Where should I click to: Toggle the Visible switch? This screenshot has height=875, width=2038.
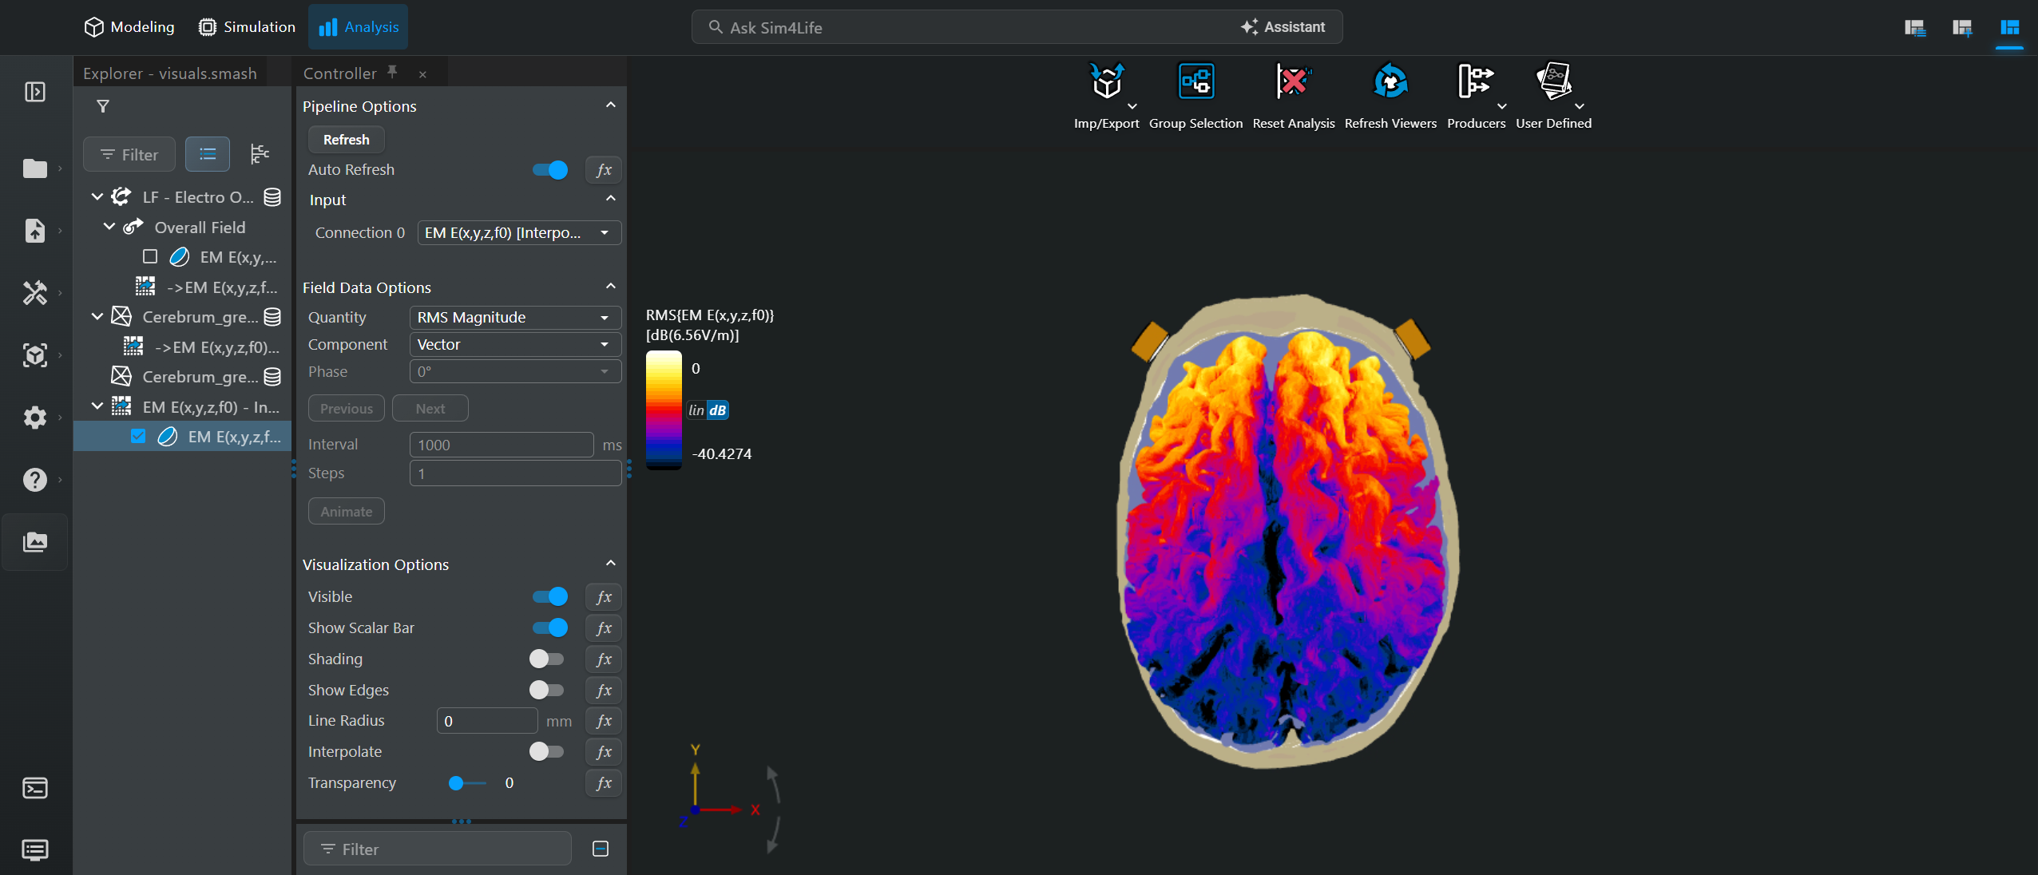pyautogui.click(x=550, y=596)
